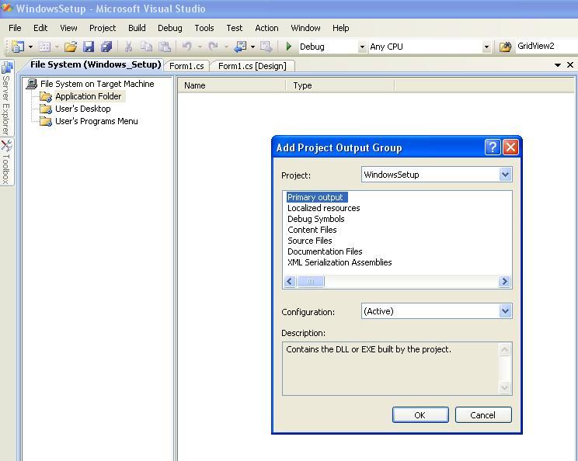578x461 pixels.
Task: Close the active document tab with X
Action: 570,65
